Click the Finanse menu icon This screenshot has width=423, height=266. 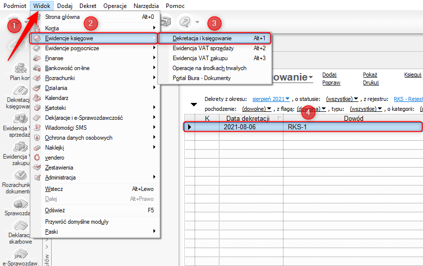tap(37, 58)
